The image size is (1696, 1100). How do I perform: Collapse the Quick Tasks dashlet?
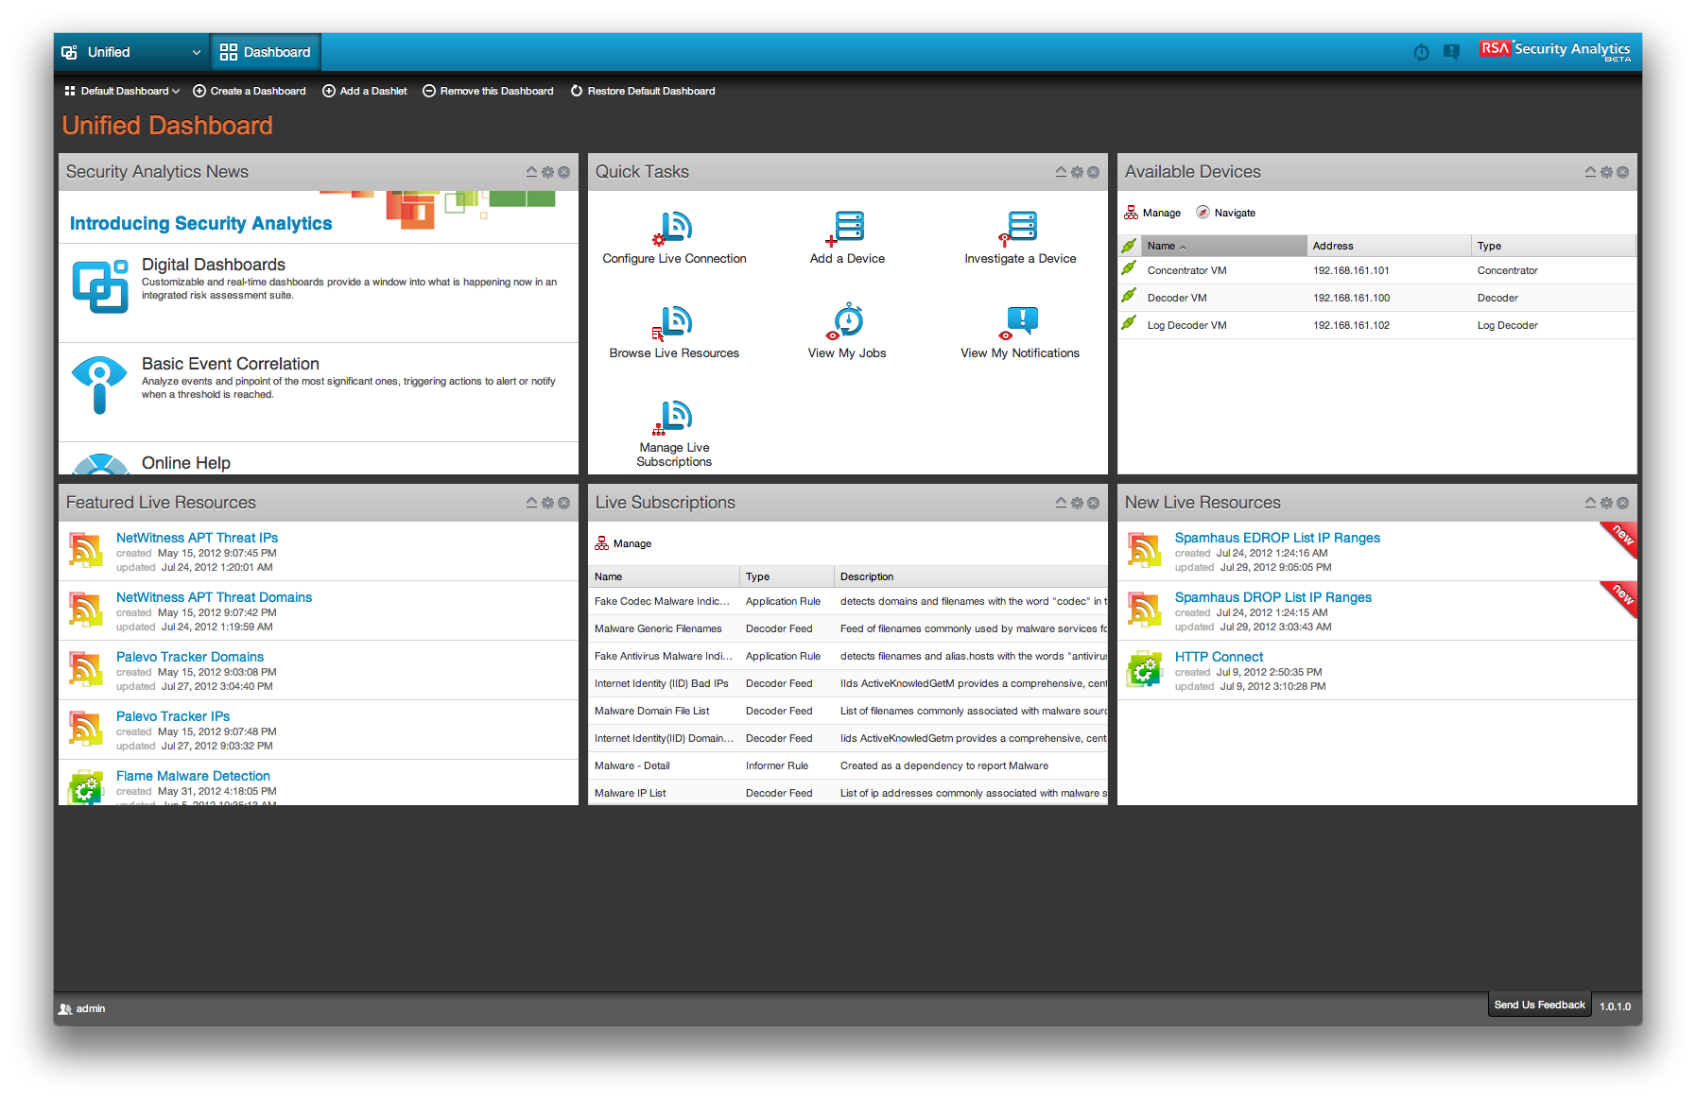pos(1061,172)
